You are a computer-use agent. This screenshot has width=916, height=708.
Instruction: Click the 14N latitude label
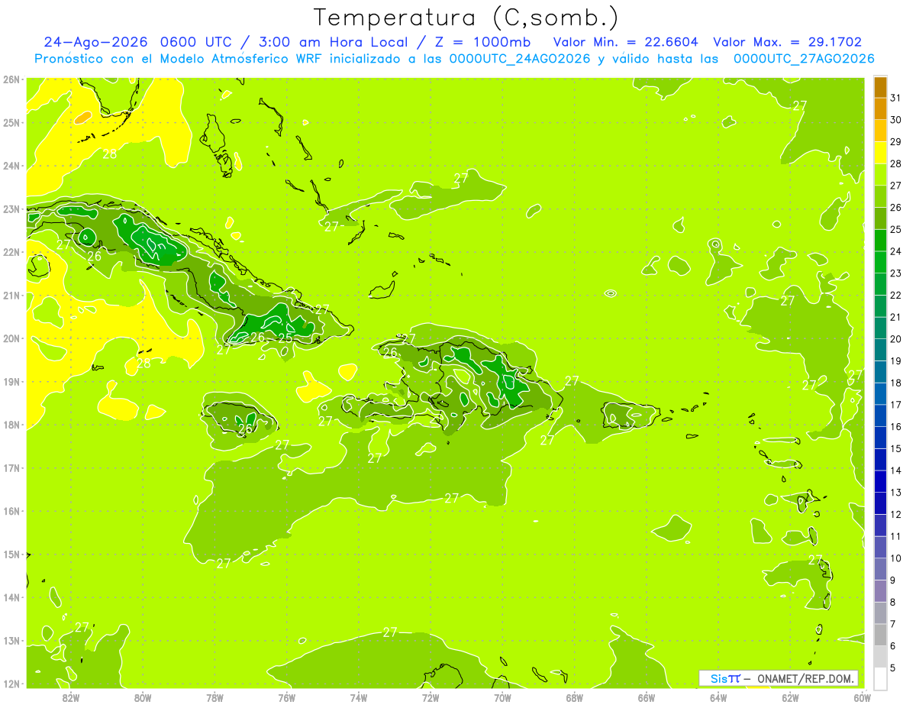tap(11, 597)
